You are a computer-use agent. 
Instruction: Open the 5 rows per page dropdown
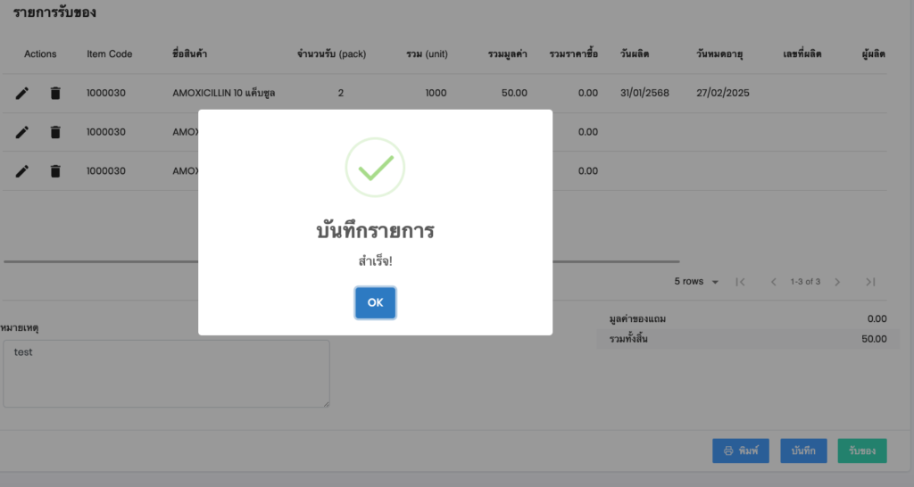[x=697, y=282]
